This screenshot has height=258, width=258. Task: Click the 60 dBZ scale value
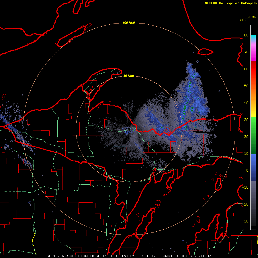tap(246, 69)
